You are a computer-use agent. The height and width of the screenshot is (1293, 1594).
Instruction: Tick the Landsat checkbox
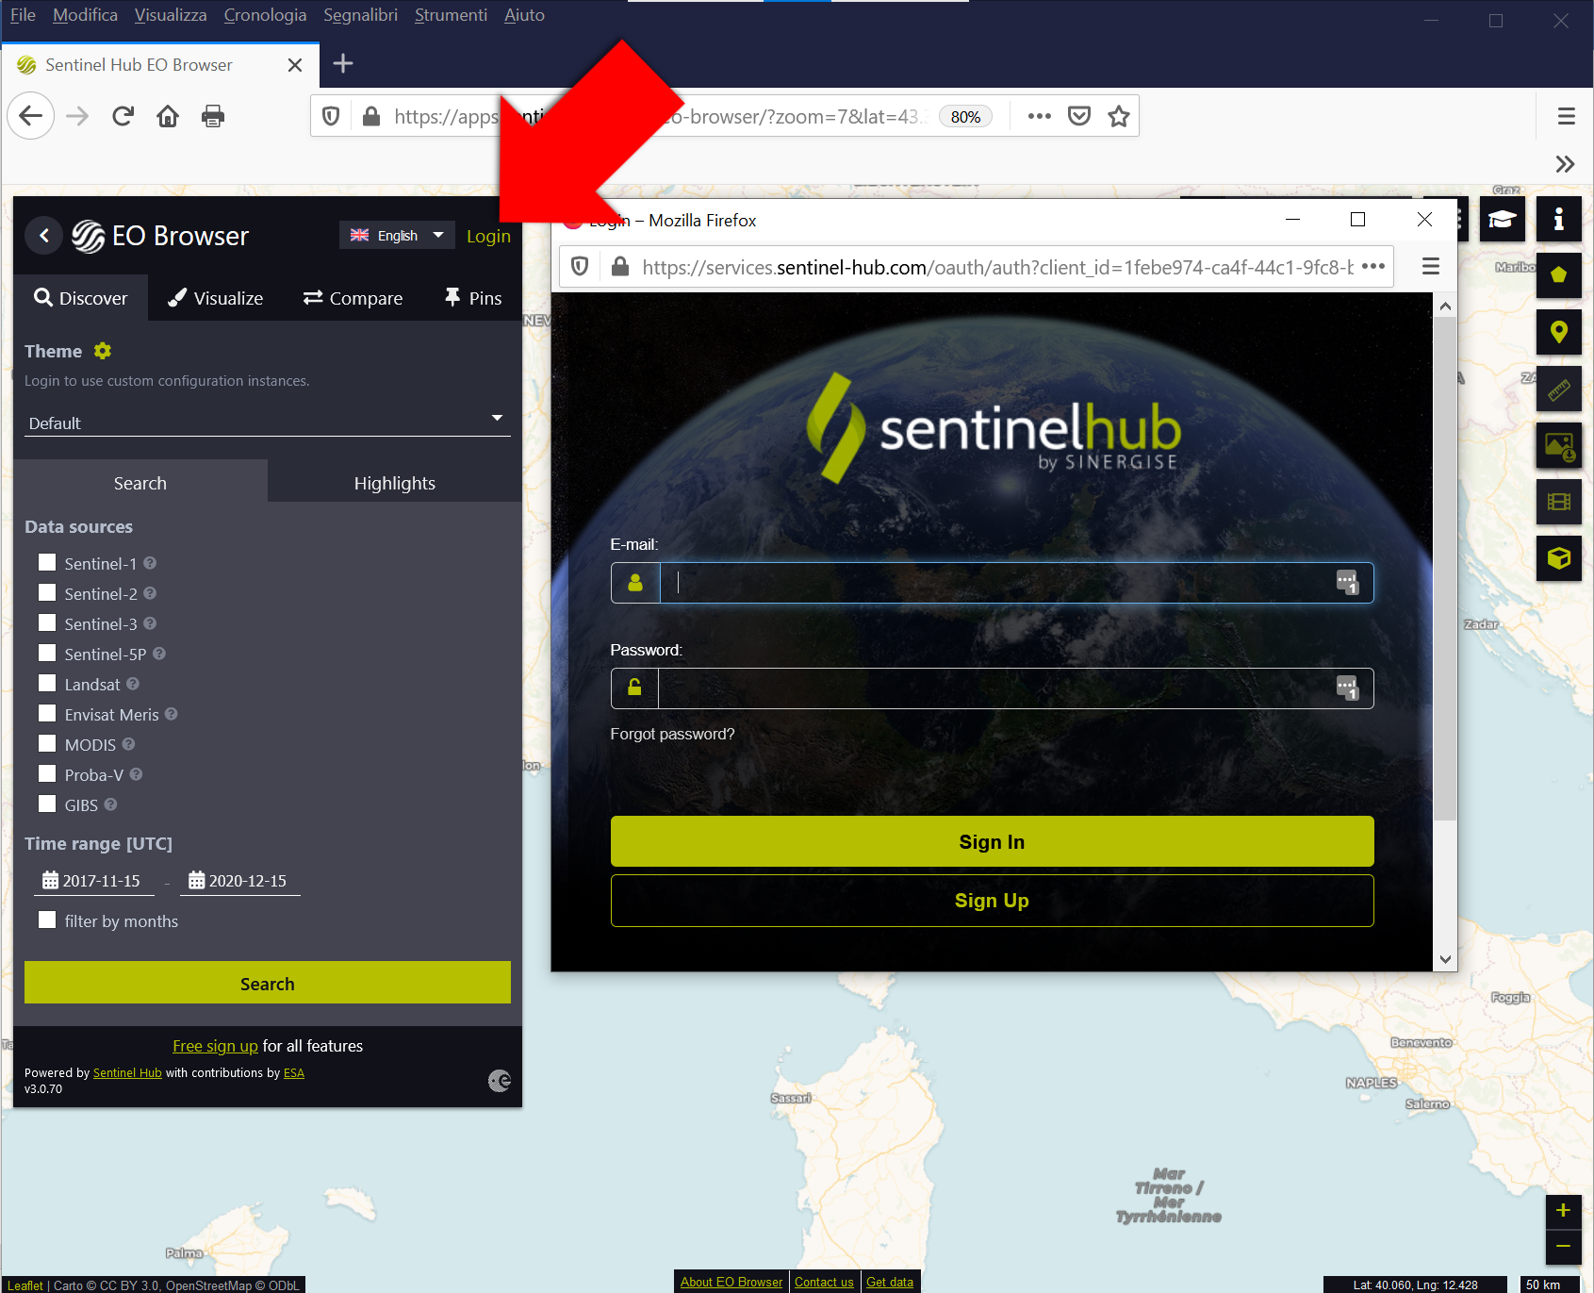click(47, 684)
